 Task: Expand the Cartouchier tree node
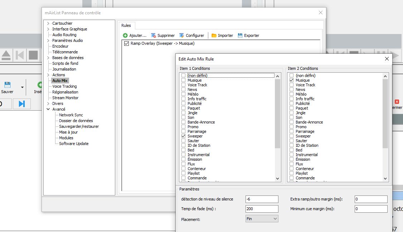pyautogui.click(x=48, y=23)
